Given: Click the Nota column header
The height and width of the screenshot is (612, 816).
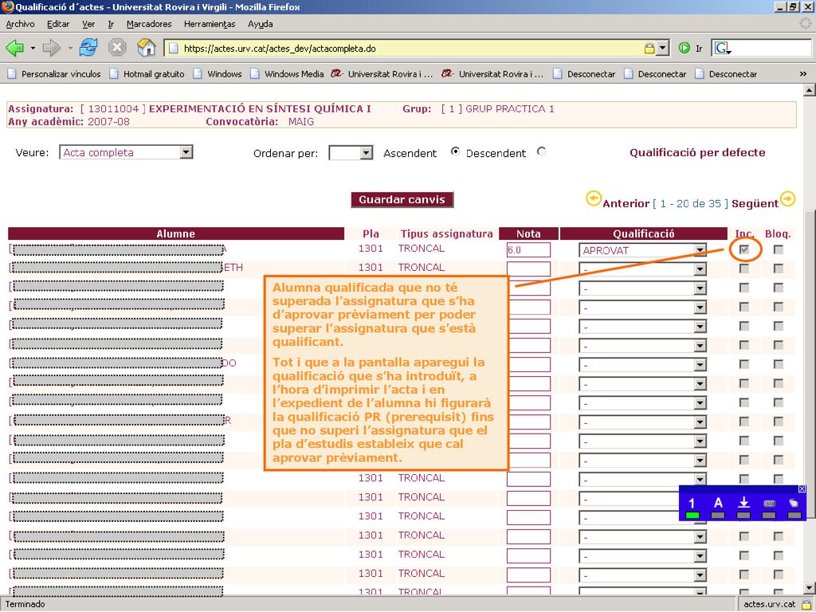Looking at the screenshot, I should 528,233.
